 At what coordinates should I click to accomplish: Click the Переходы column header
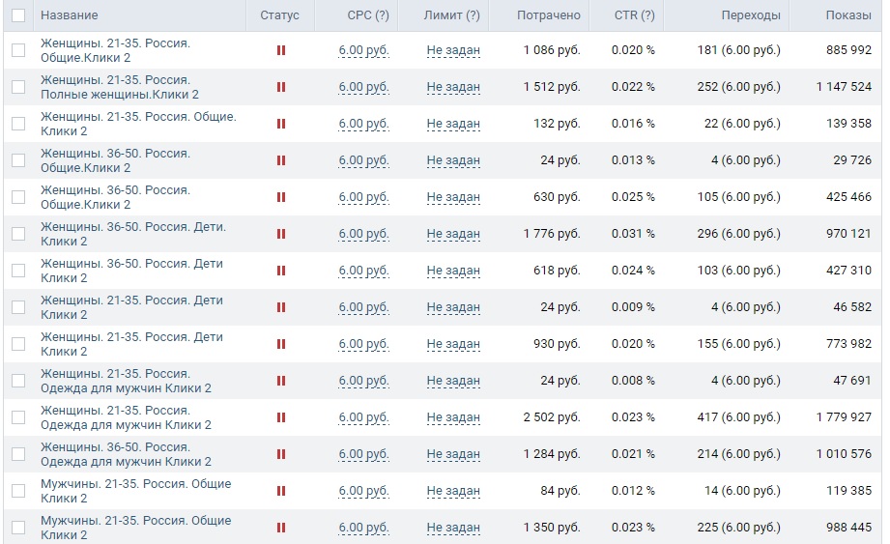point(750,15)
